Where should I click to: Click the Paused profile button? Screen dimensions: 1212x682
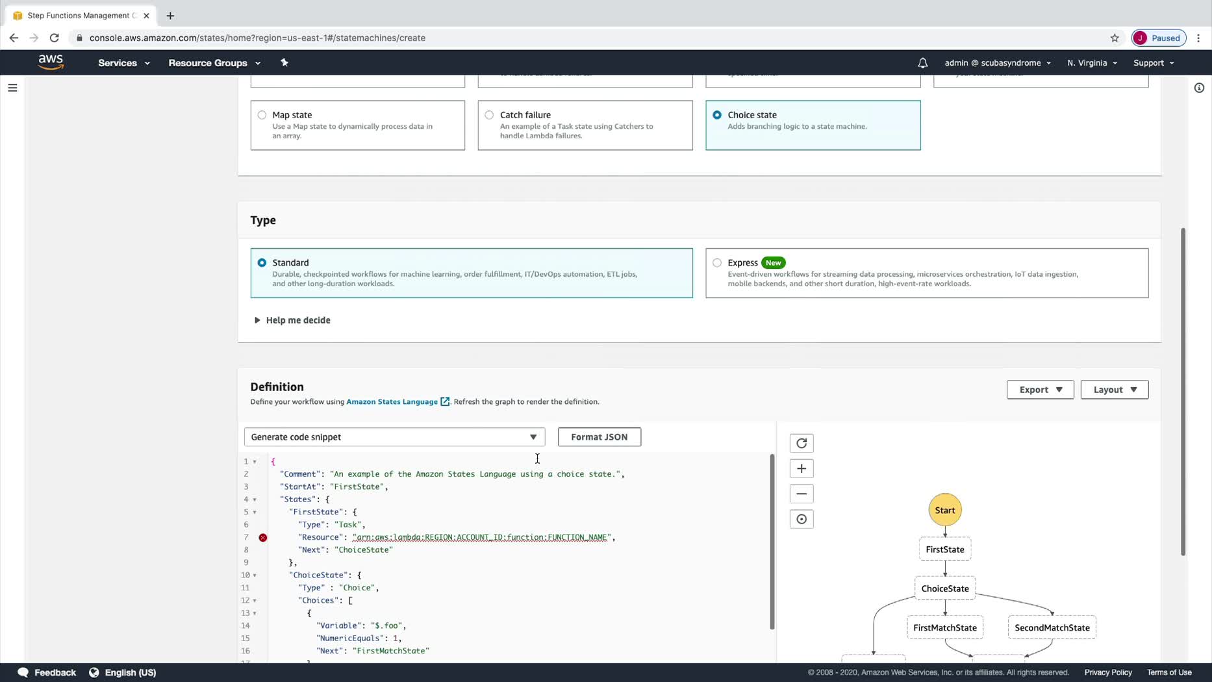pyautogui.click(x=1159, y=38)
